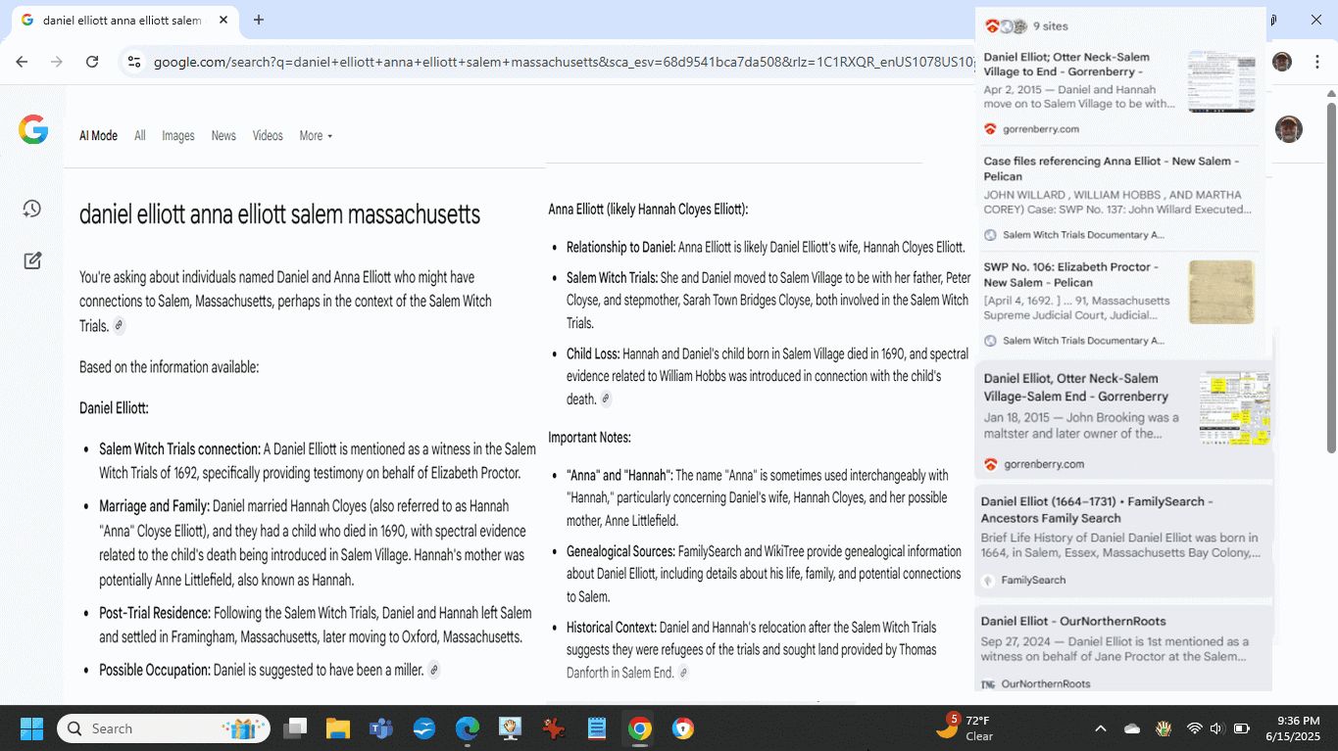This screenshot has width=1338, height=751.
Task: Select the AI Mode tab
Action: 98,136
